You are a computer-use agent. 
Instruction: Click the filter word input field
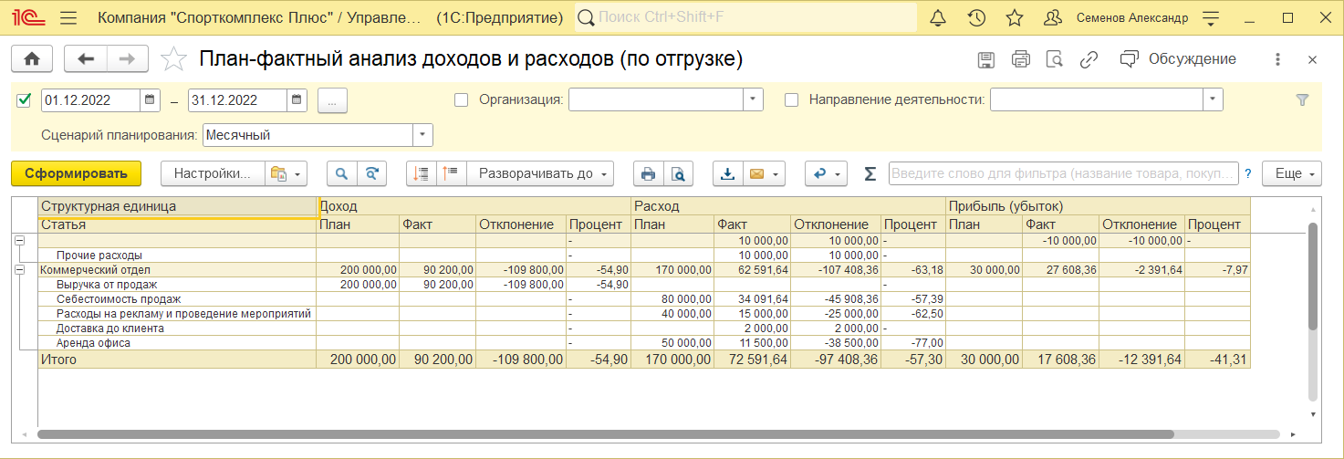[1064, 173]
